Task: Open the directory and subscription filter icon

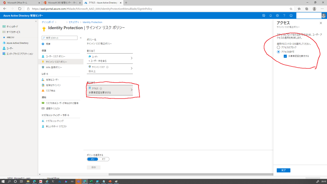Action: [x=264, y=16]
